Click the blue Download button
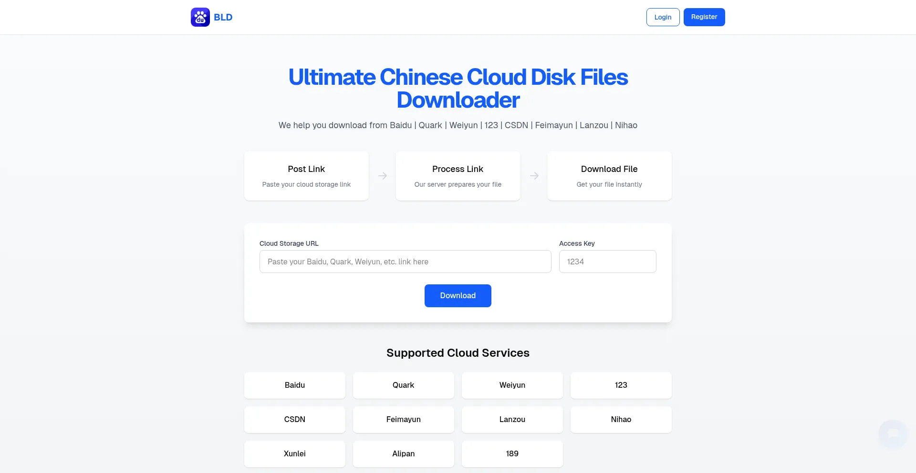This screenshot has height=473, width=916. 458,296
